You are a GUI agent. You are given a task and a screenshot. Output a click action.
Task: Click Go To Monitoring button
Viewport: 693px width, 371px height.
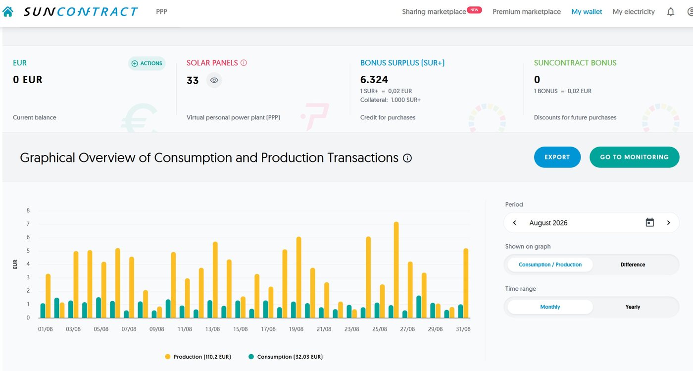634,157
